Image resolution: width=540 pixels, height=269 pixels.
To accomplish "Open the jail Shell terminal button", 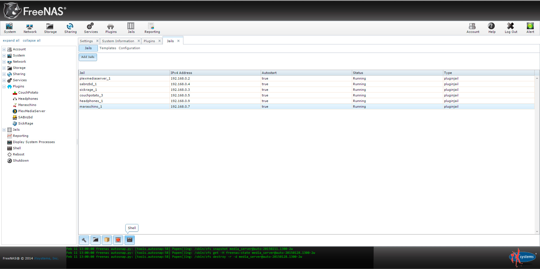I will pos(130,240).
